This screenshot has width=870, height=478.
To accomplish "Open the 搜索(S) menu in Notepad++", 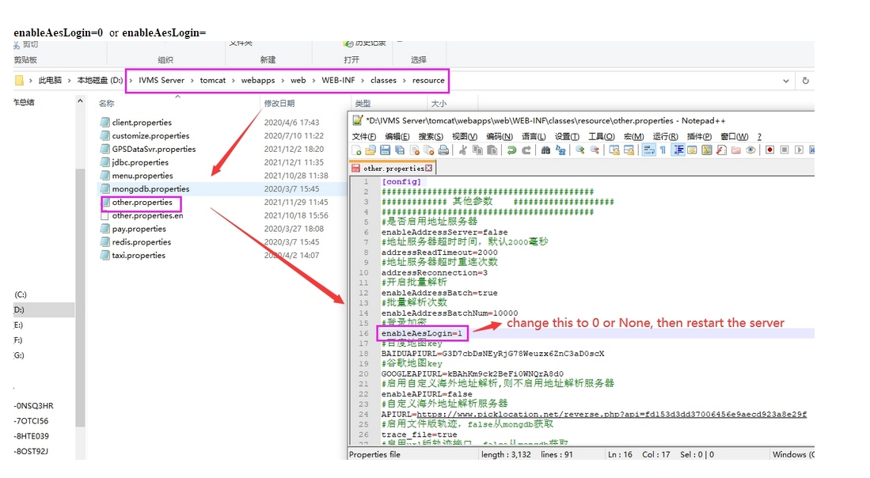I will tap(431, 136).
